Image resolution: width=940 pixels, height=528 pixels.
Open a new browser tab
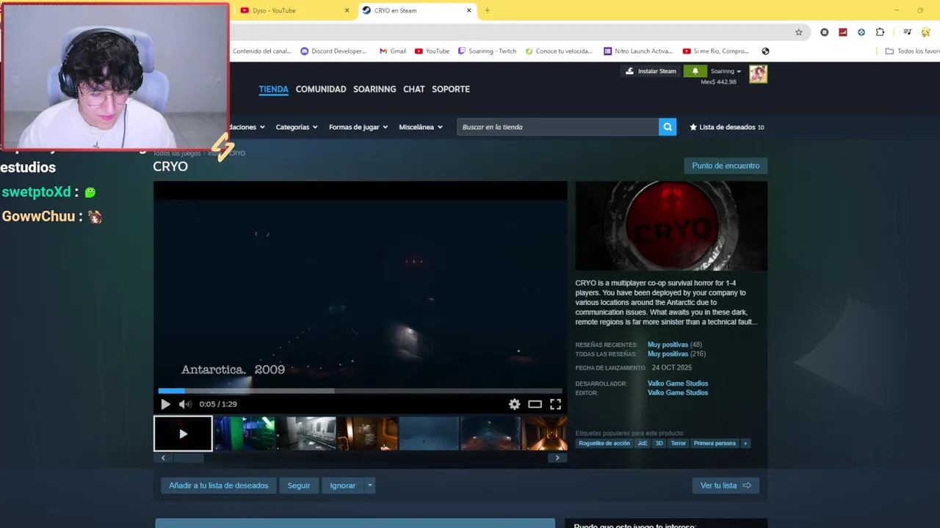pos(487,10)
